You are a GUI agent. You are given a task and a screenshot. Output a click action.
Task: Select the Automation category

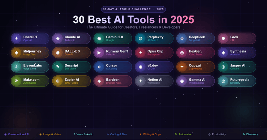[184, 134]
